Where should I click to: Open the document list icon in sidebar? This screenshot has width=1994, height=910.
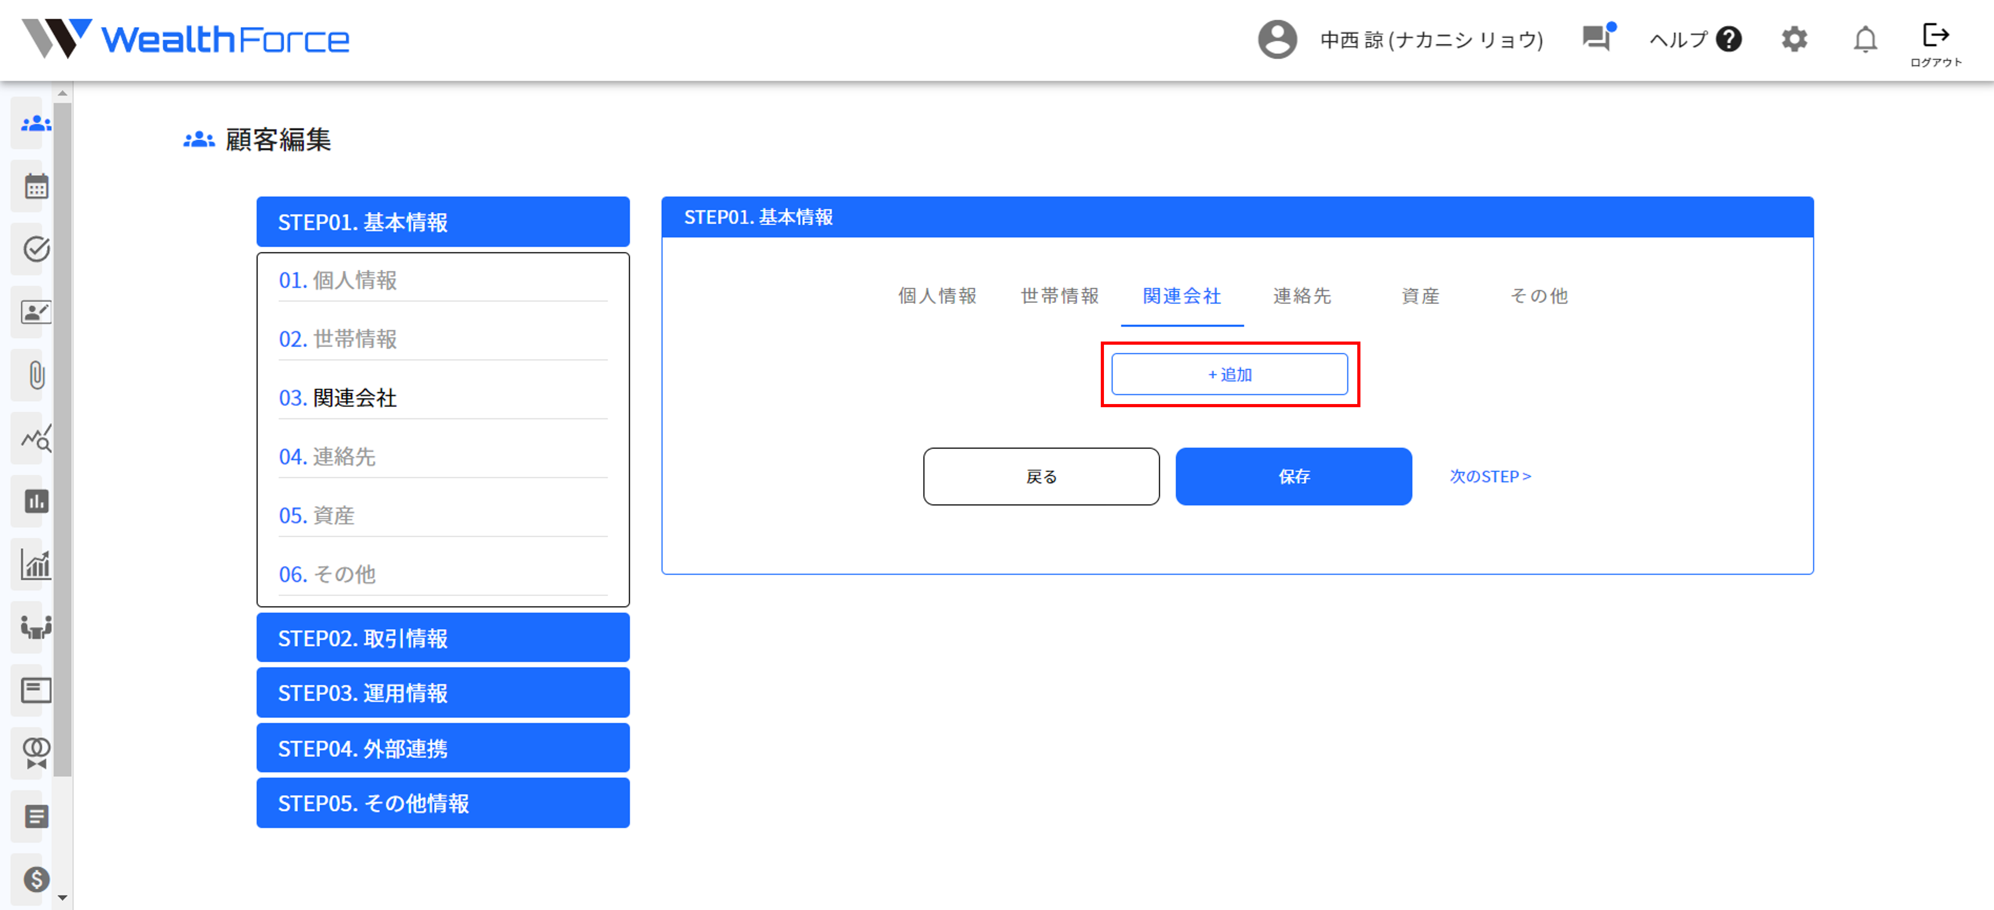36,816
